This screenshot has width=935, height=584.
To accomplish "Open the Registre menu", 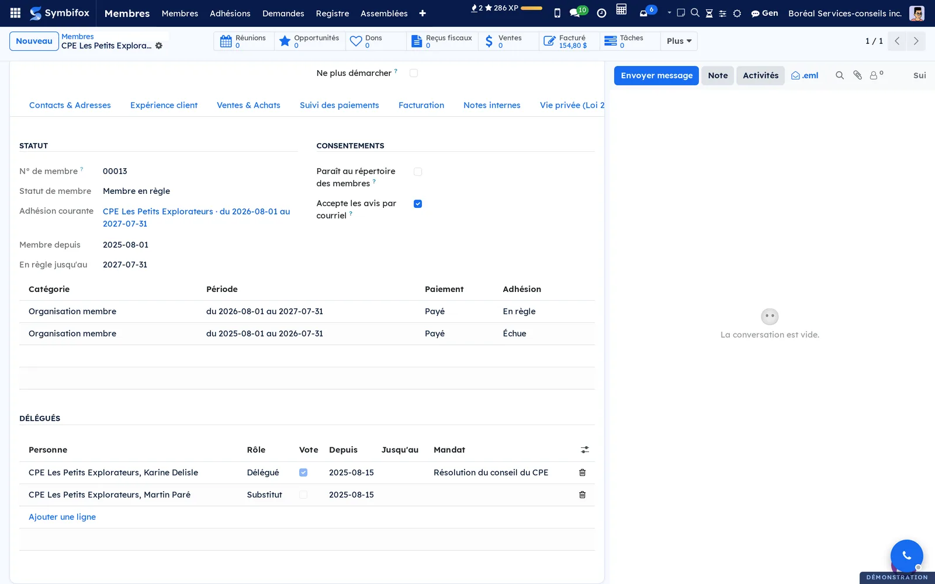I will click(x=333, y=13).
